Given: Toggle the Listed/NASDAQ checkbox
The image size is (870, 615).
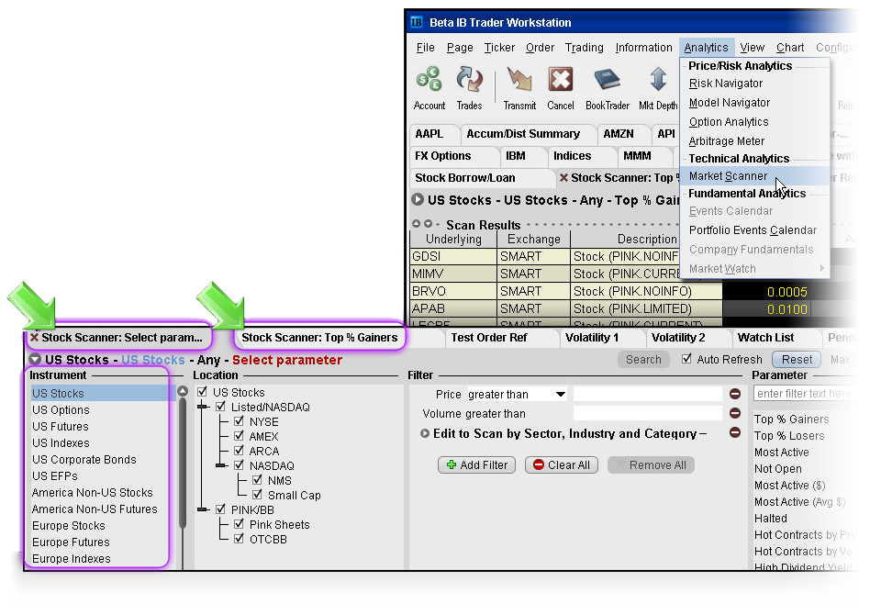Looking at the screenshot, I should 221,407.
